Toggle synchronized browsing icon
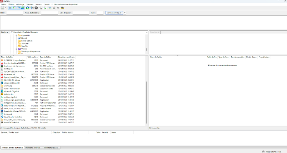 coord(58,8)
